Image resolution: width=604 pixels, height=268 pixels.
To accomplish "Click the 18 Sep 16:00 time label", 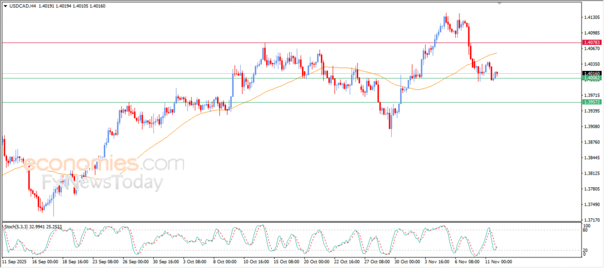I will click(74, 262).
